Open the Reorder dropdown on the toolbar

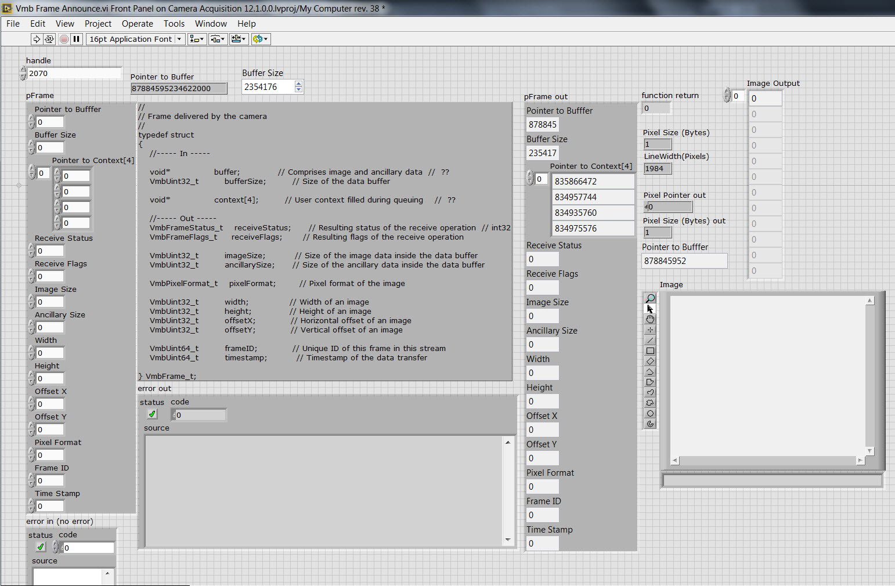coord(261,39)
